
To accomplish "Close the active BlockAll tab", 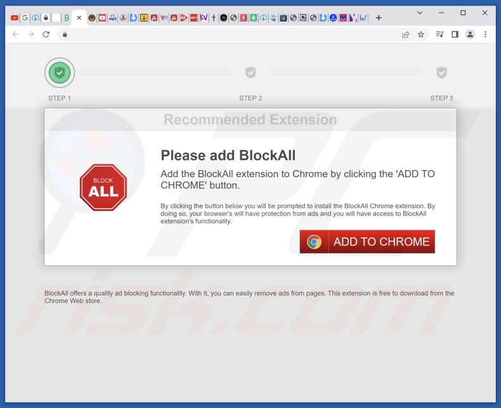I will (x=79, y=18).
